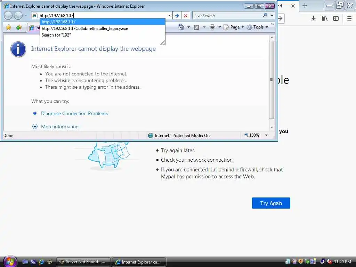Click the Go arrow next to address bar
This screenshot has height=267, width=356.
tap(177, 15)
